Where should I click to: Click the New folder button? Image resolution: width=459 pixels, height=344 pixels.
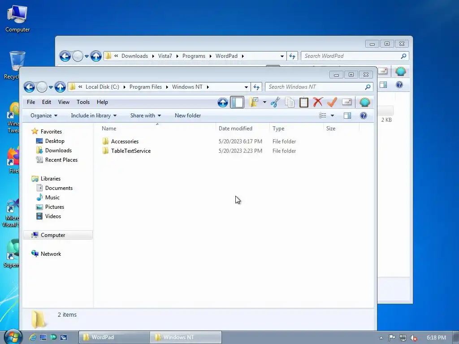coord(188,116)
